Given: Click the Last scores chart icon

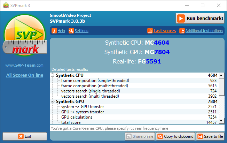Looking at the screenshot, I should [150, 31].
